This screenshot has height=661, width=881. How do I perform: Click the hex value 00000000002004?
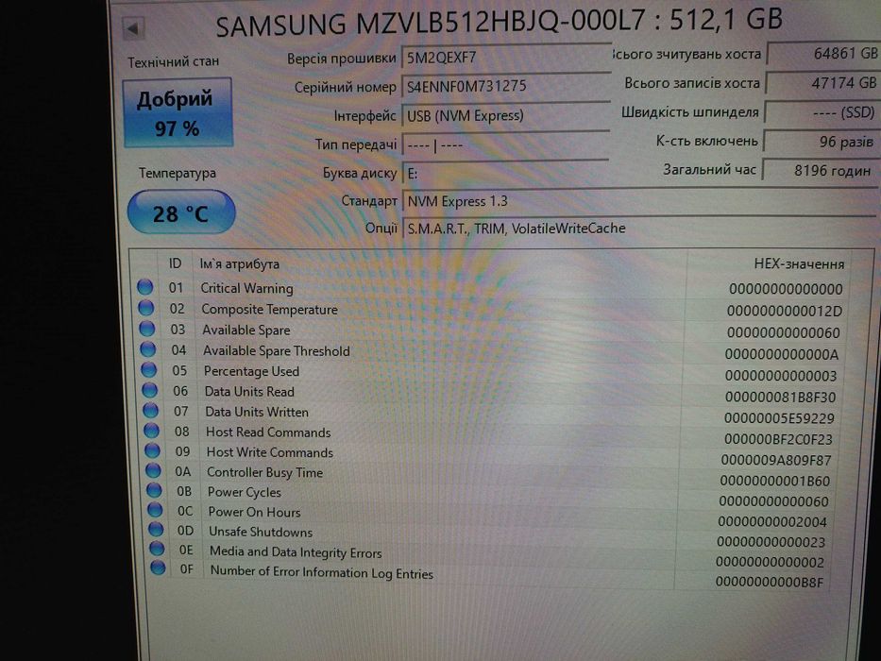point(772,521)
